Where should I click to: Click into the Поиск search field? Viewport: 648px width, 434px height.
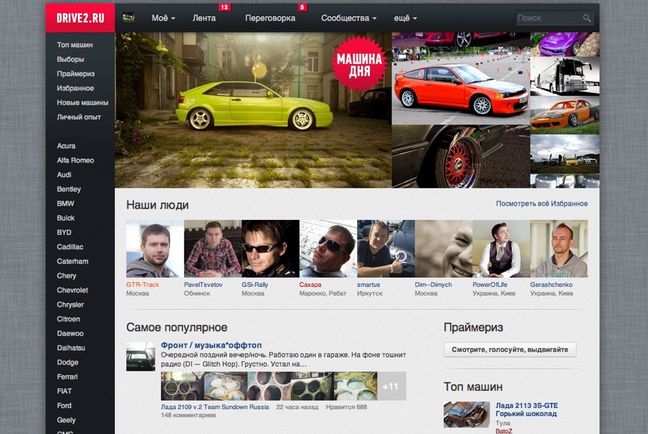tap(555, 18)
